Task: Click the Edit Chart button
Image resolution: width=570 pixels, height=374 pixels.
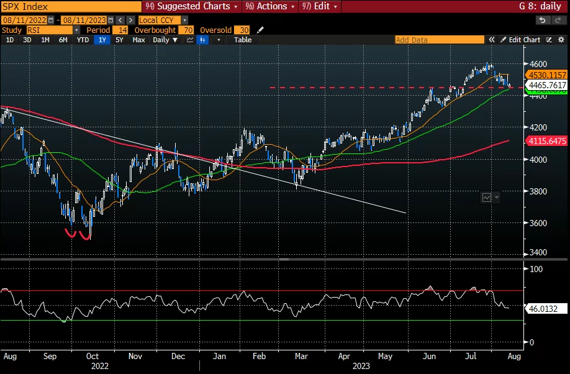Action: (520, 40)
